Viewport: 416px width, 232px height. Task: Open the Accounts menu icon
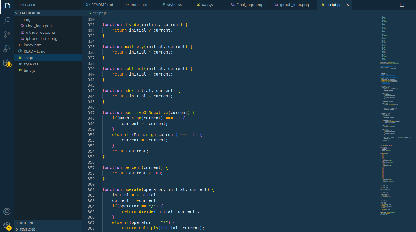pos(7,211)
